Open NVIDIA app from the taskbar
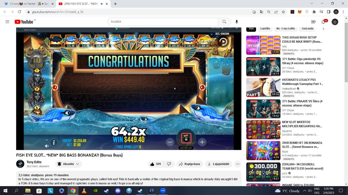Screen dimensions: 348x195 (95, 191)
